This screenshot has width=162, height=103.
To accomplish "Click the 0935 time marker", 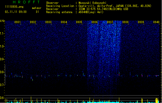I will [79, 22].
